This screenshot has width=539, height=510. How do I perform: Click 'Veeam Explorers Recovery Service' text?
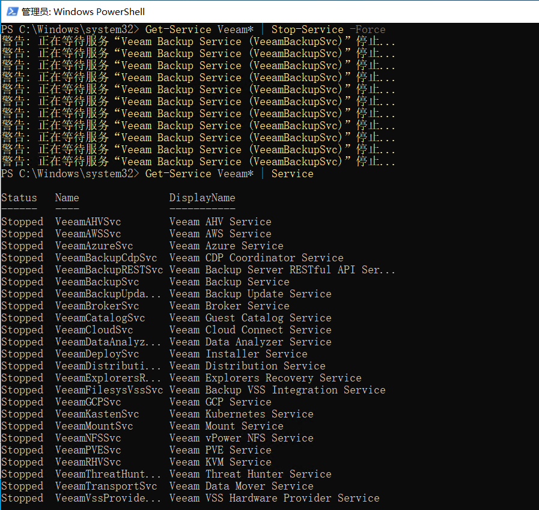(266, 378)
